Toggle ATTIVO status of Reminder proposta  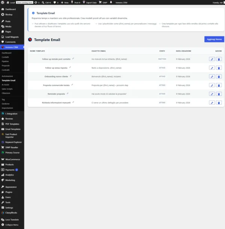click(x=162, y=94)
